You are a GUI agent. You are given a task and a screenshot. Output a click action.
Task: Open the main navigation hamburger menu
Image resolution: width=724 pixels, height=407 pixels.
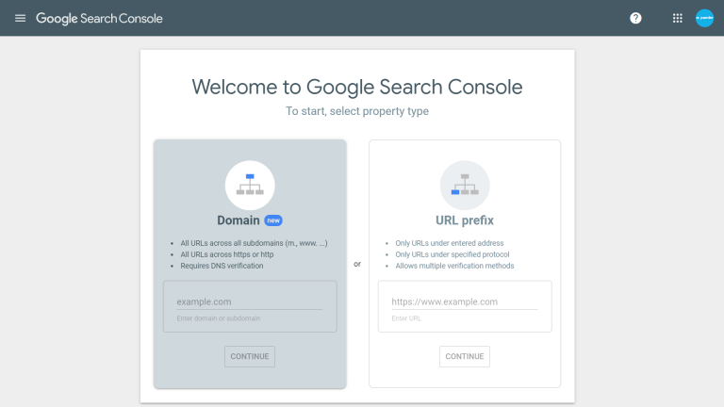pos(20,18)
